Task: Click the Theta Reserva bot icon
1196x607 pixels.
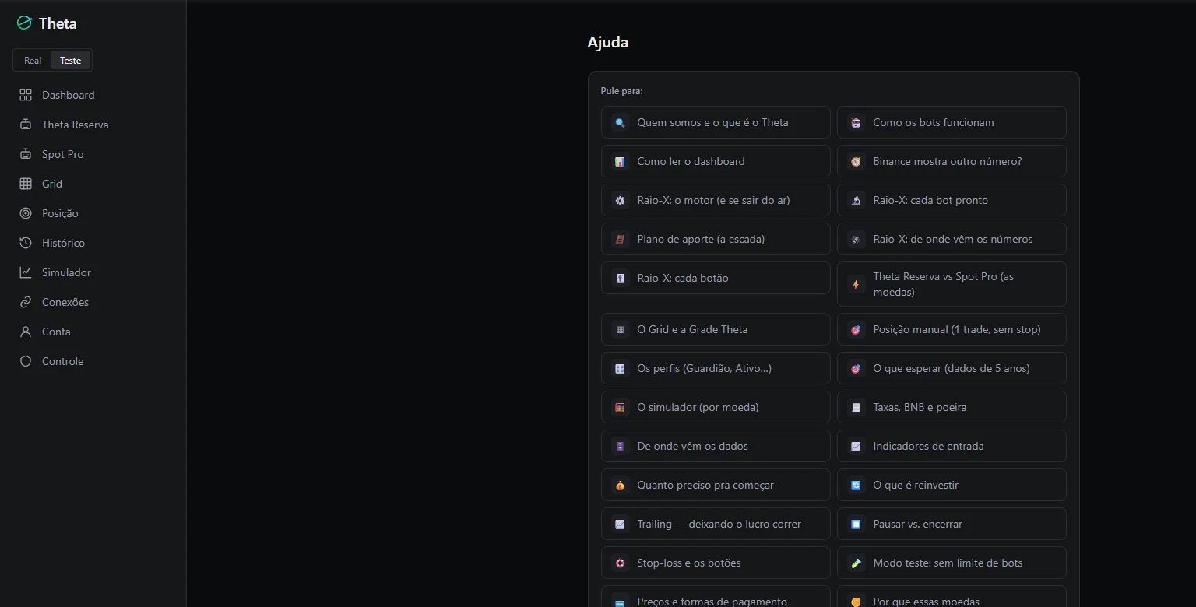Action: click(x=26, y=125)
